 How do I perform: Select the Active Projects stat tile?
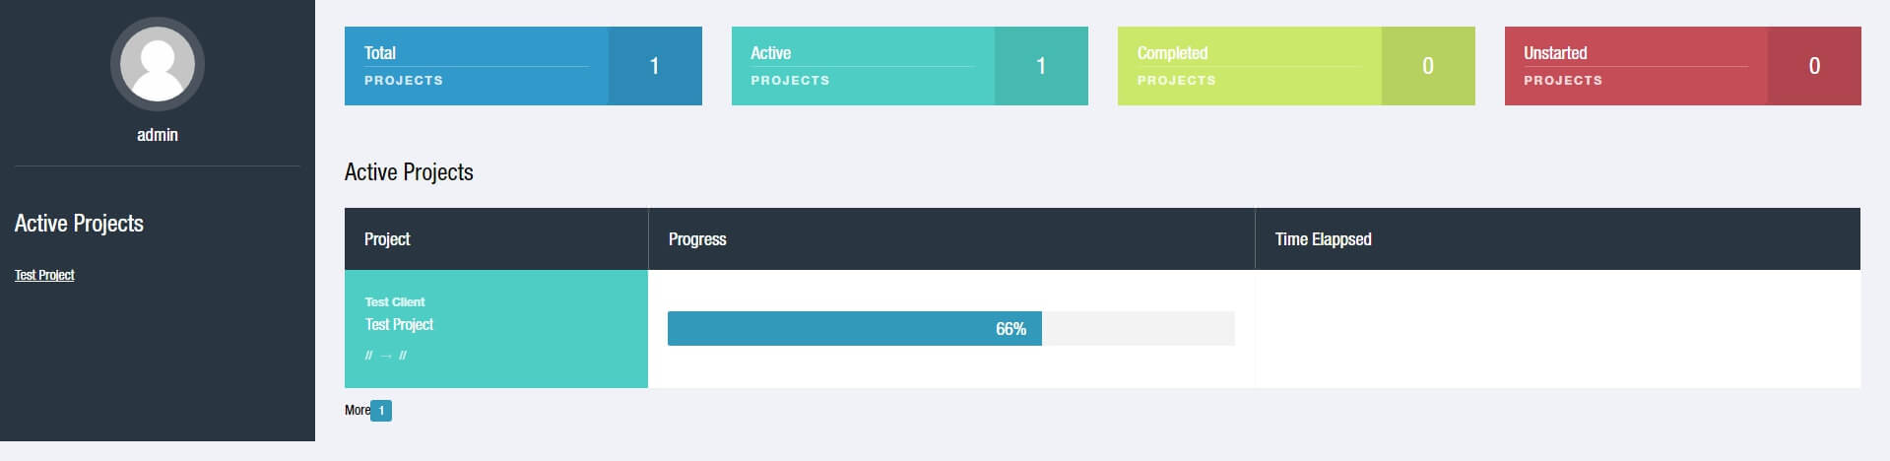pyautogui.click(x=909, y=66)
